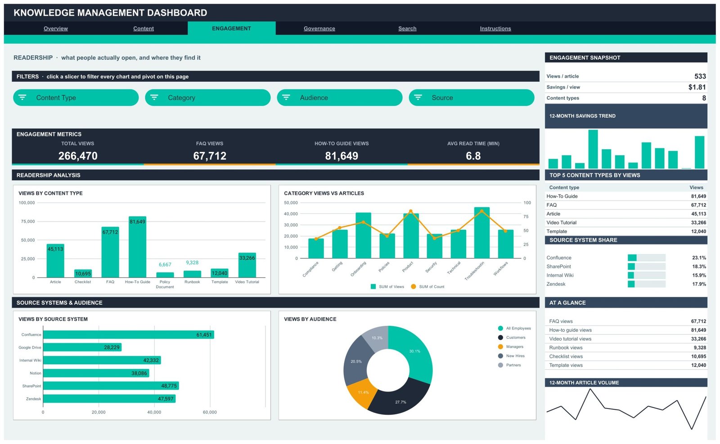Open the Audience slicer
This screenshot has height=444, width=720.
339,98
